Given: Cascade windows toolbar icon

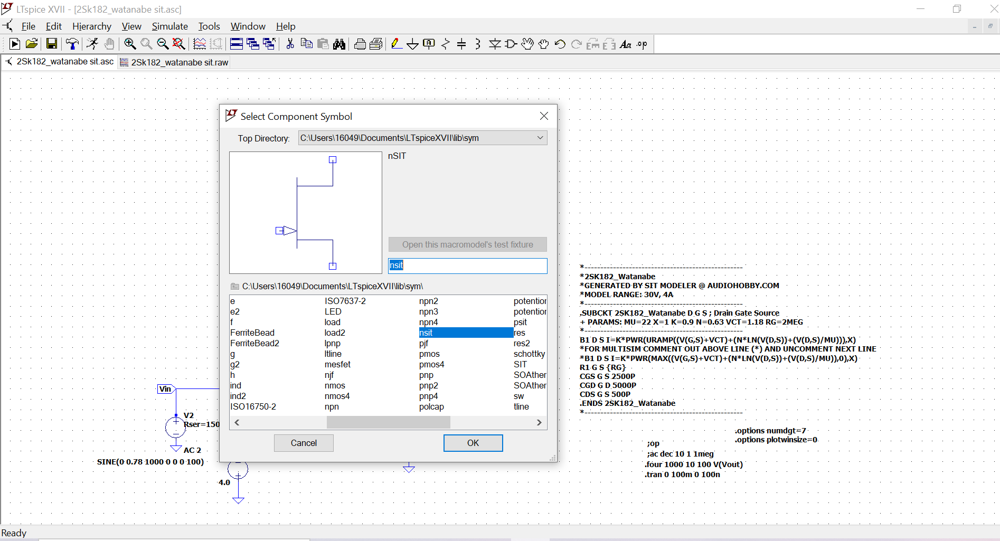Looking at the screenshot, I should coord(253,44).
